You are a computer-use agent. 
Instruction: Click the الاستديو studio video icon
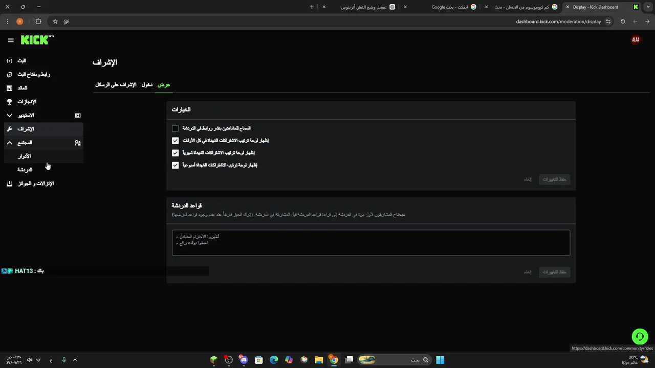point(78,116)
